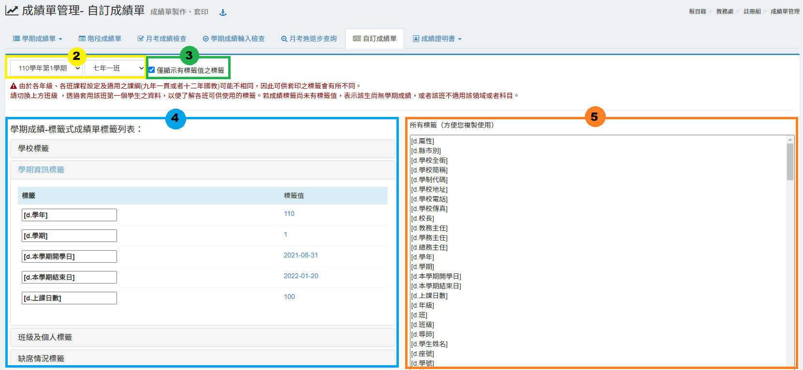Click the 根目錄 breadcrumb link
The image size is (803, 370).
coord(698,12)
